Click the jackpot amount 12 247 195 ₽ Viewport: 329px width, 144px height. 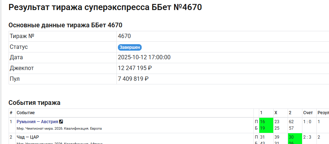pyautogui.click(x=135, y=68)
